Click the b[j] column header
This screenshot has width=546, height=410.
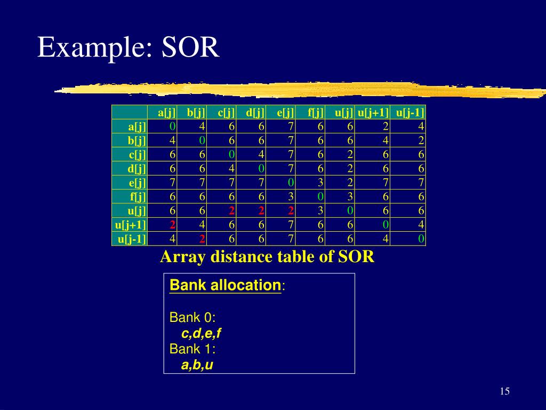coord(192,112)
